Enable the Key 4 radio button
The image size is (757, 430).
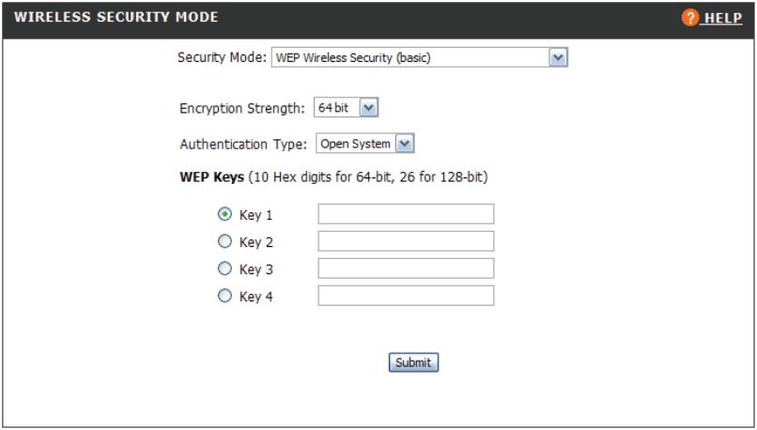[224, 296]
